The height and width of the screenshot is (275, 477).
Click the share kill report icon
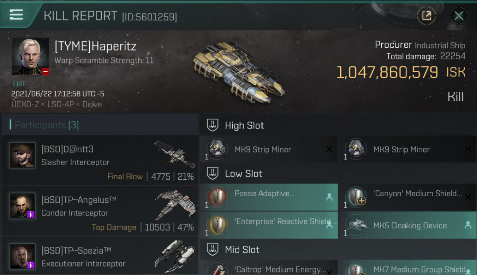click(426, 15)
